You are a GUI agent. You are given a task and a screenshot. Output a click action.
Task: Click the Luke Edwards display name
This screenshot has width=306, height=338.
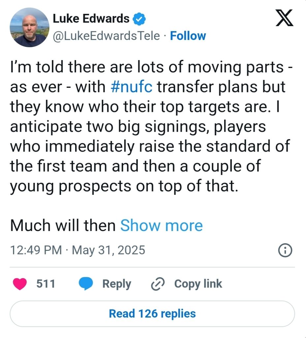[91, 19]
